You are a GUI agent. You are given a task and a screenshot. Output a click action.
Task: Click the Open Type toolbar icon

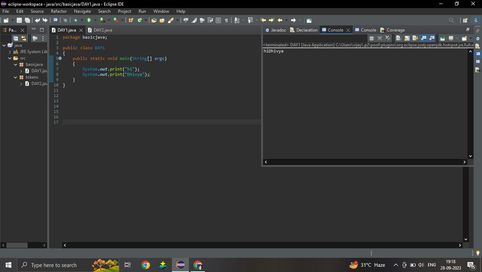coord(154,20)
